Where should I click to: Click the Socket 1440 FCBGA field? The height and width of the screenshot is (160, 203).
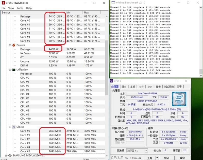147,101
